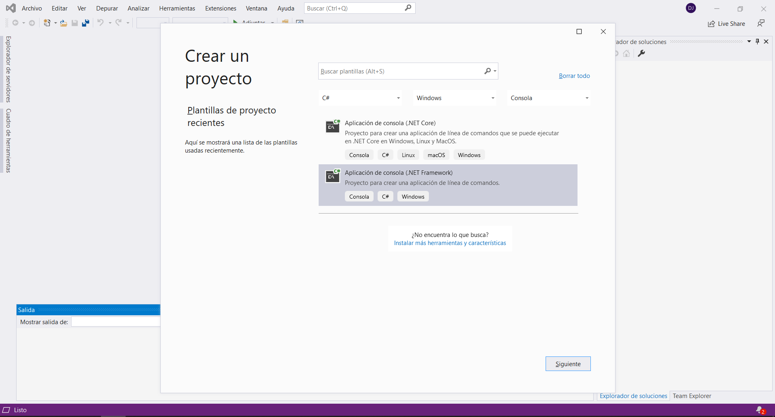Click the Borrar todo link
Image resolution: width=775 pixels, height=417 pixels.
click(x=574, y=76)
